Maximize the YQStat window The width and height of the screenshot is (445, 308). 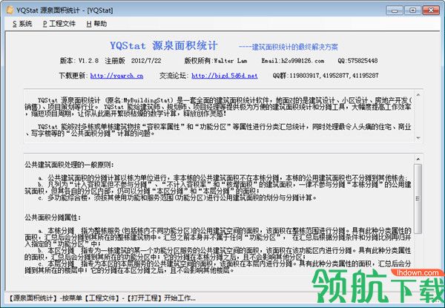412,10
